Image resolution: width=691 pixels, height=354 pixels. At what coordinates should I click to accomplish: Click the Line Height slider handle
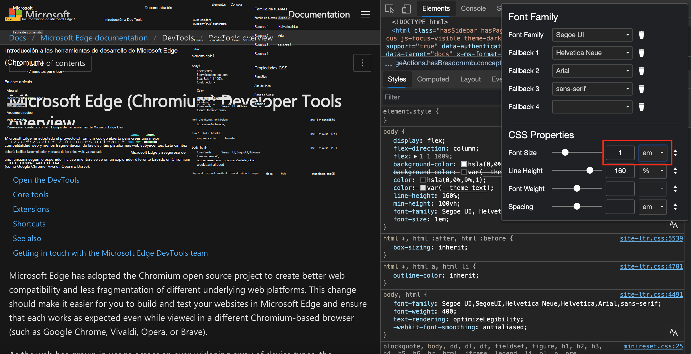pyautogui.click(x=590, y=171)
